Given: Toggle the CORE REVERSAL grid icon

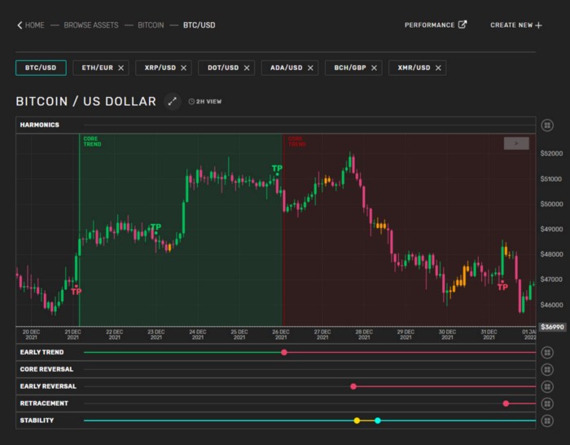Looking at the screenshot, I should (x=547, y=369).
